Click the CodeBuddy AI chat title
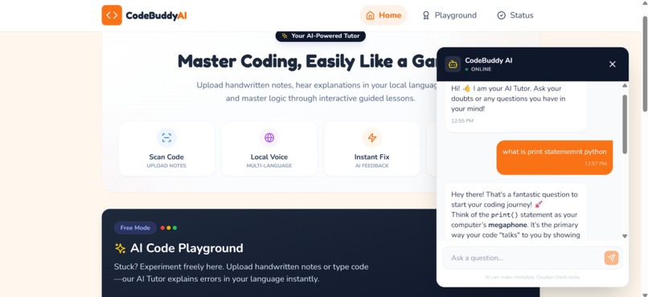 pos(489,60)
